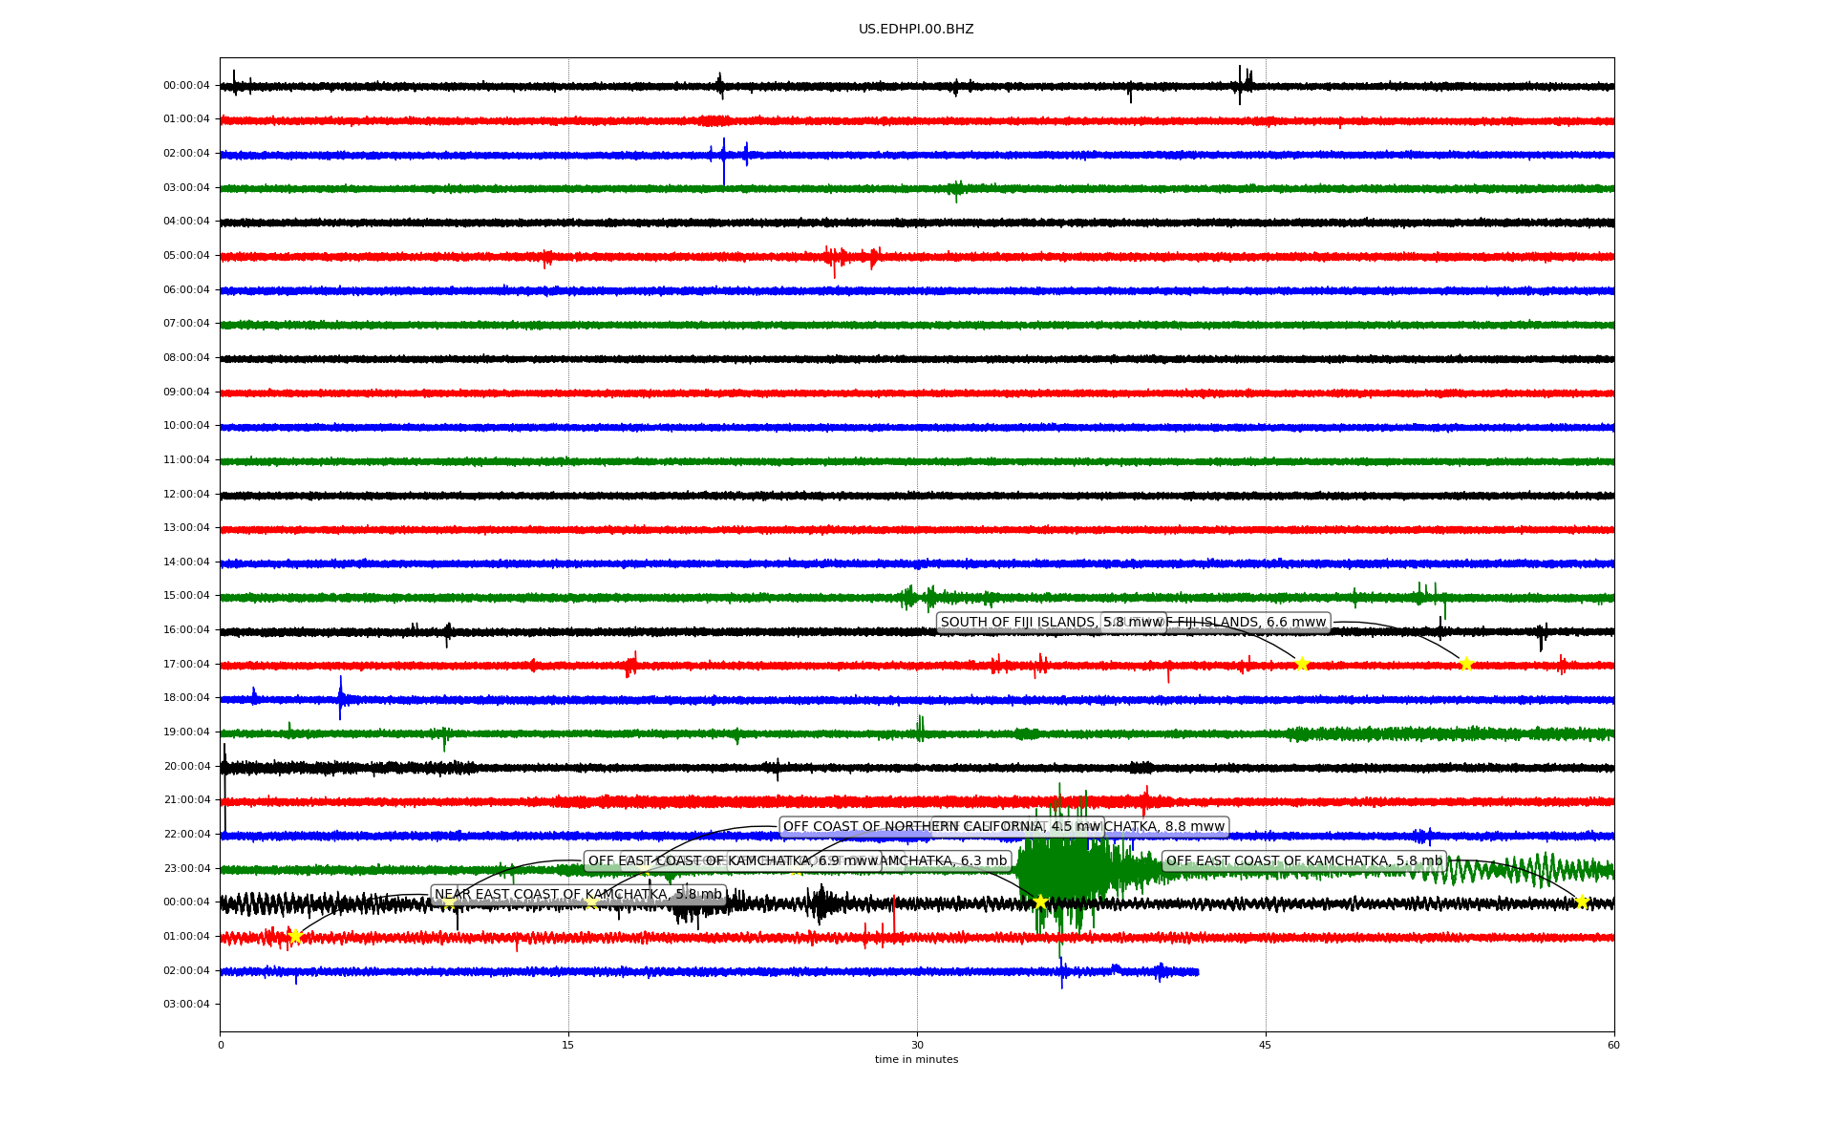Select the NEAR EAST COAST OF KAMCHATKA, 5.8 mb label
1834x1146 pixels.
click(x=578, y=895)
